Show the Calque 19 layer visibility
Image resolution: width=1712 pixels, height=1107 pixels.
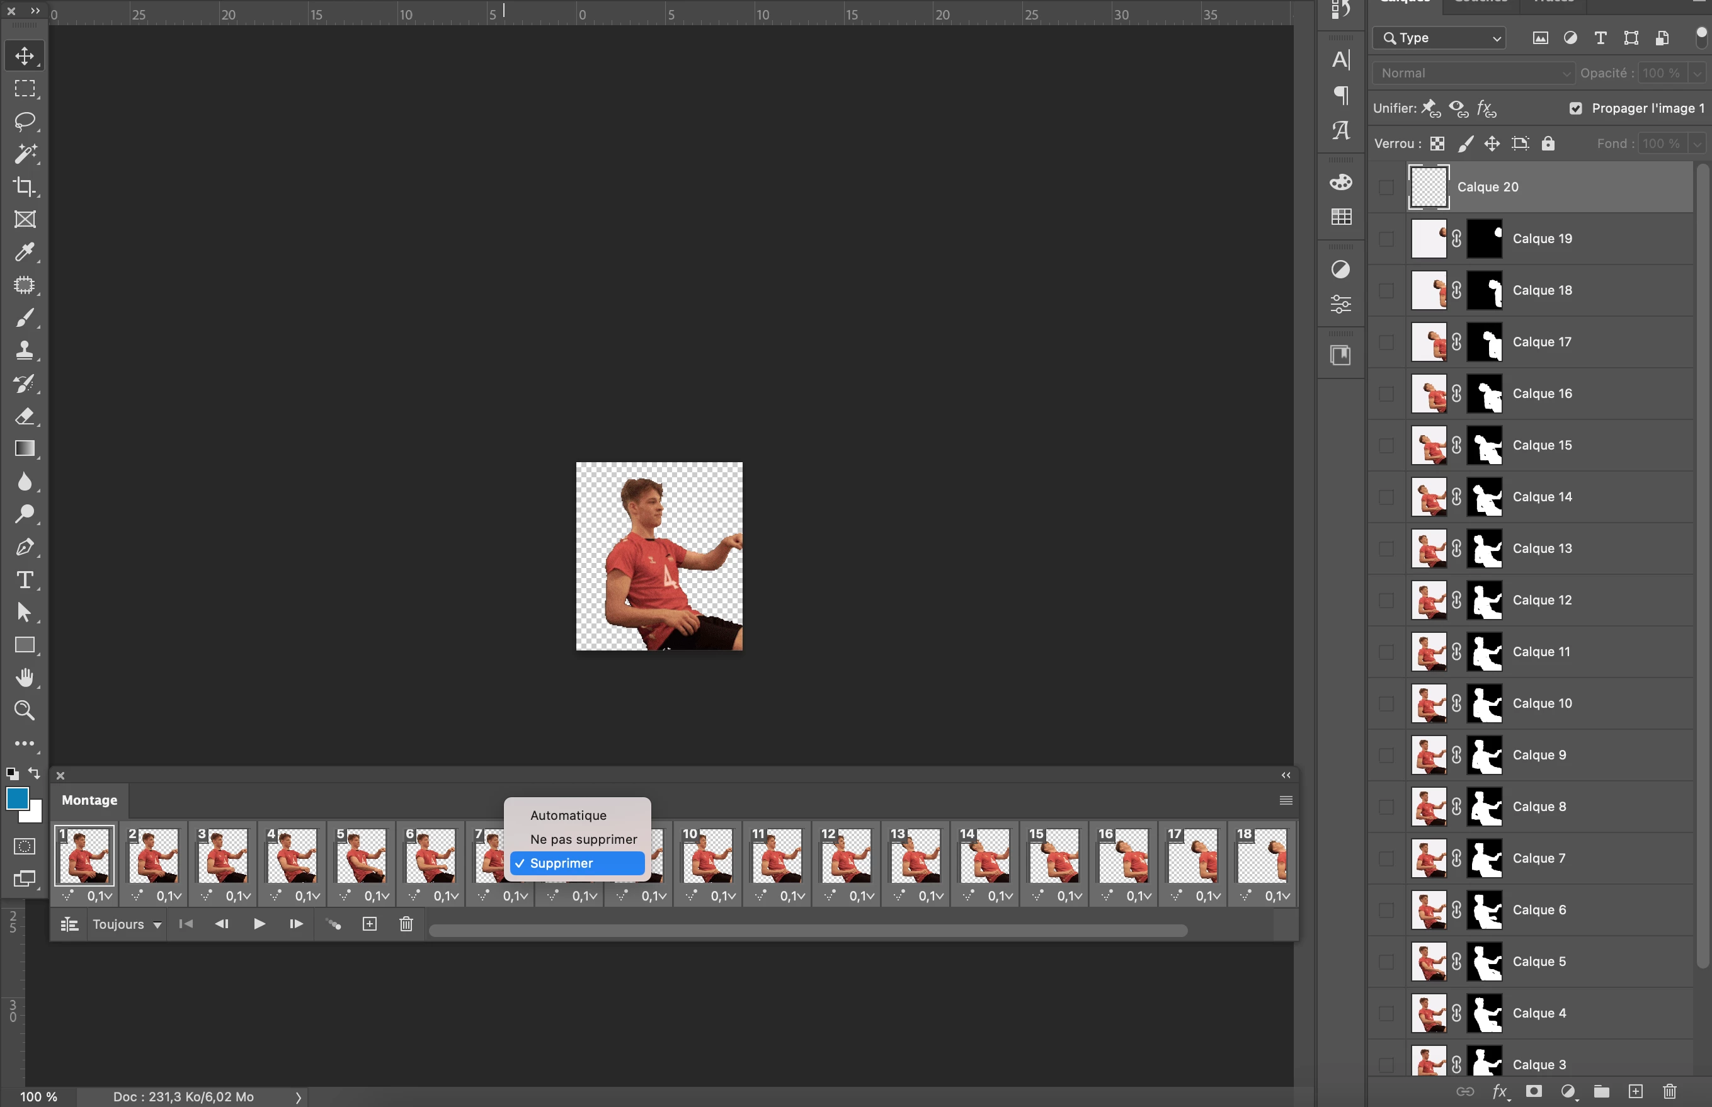(x=1386, y=239)
